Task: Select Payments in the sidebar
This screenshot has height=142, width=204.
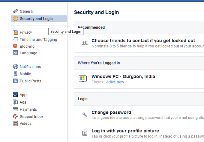Action: click(x=28, y=109)
